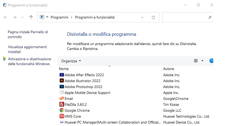Click the Adobe After Effects 2022 icon
Viewport: 227px width, 126px height.
pos(62,75)
